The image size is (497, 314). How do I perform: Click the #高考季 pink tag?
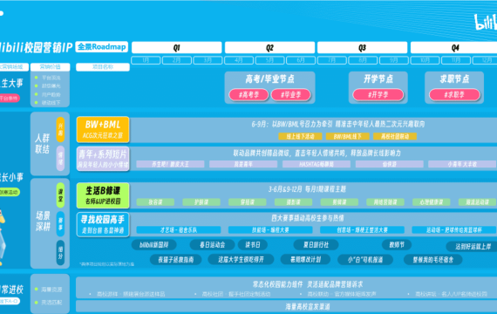tap(248, 94)
